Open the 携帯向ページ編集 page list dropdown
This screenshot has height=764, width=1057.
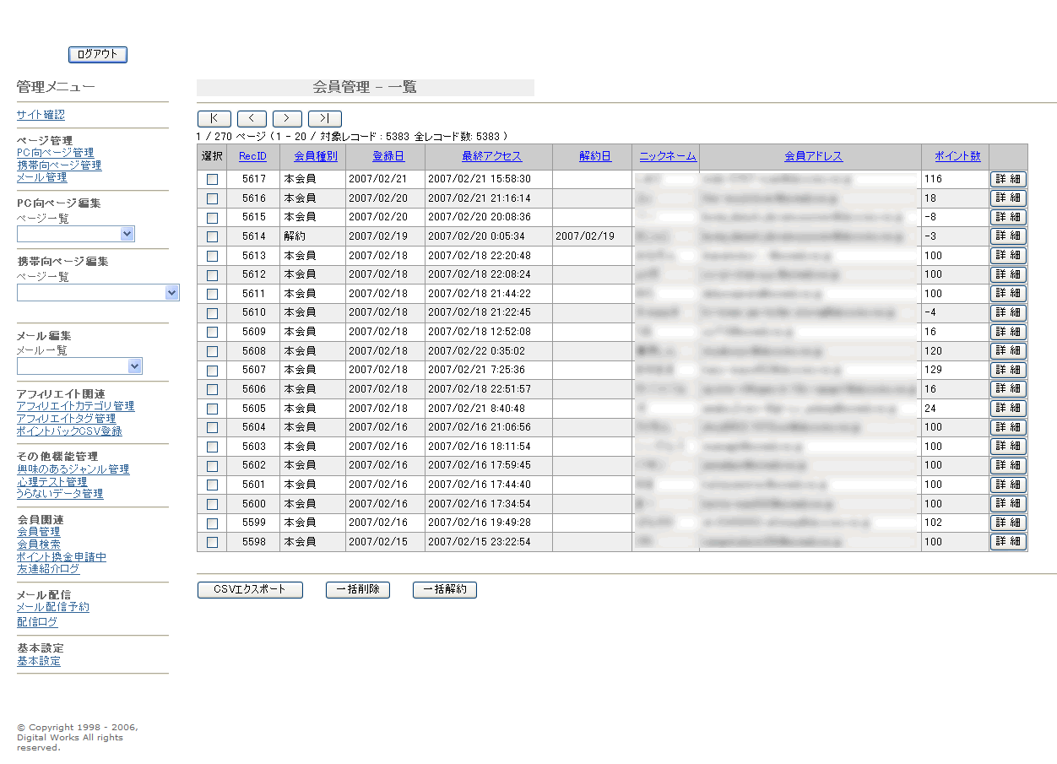99,292
